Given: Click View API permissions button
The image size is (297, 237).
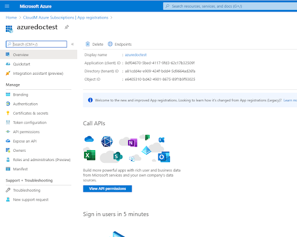Looking at the screenshot, I should (x=107, y=189).
